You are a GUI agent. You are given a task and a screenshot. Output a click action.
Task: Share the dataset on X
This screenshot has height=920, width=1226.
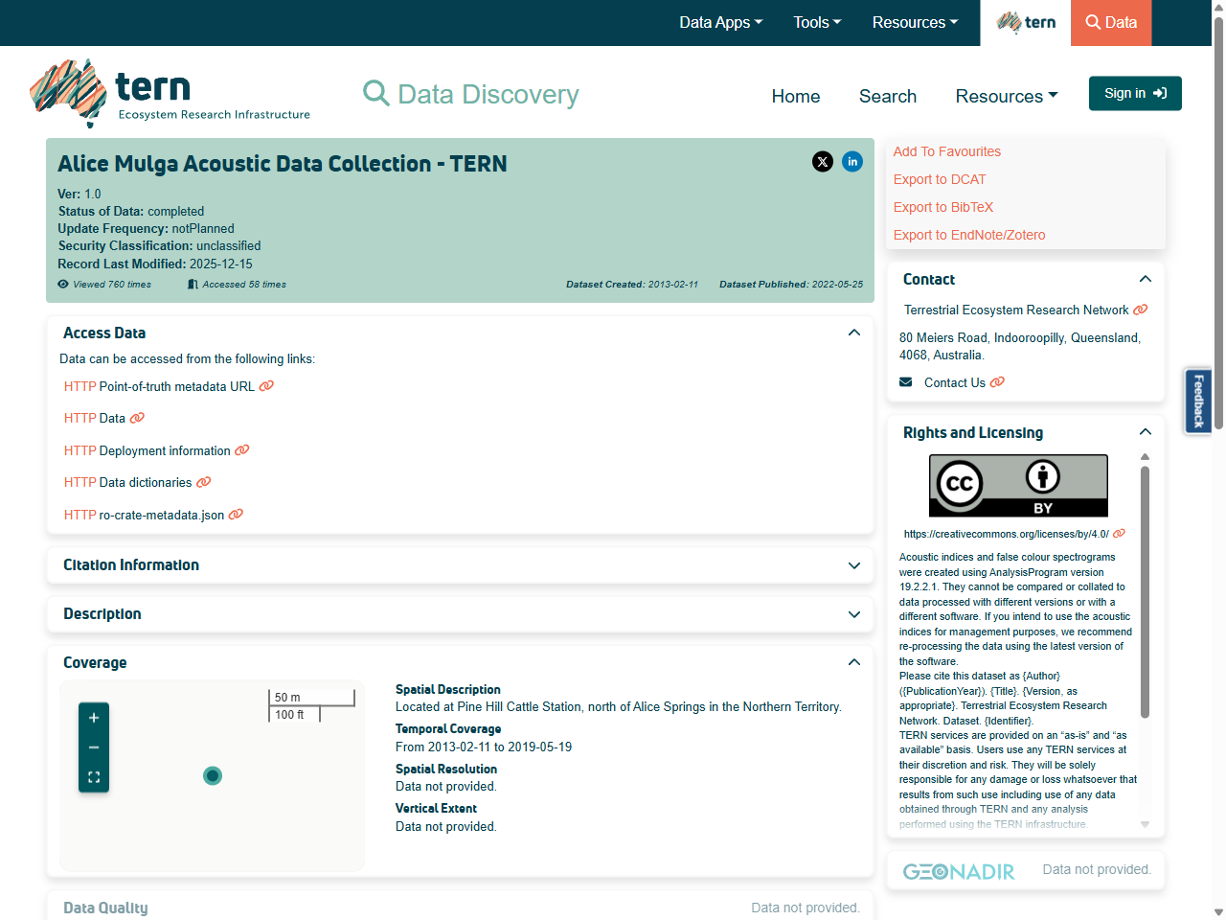[x=823, y=162]
